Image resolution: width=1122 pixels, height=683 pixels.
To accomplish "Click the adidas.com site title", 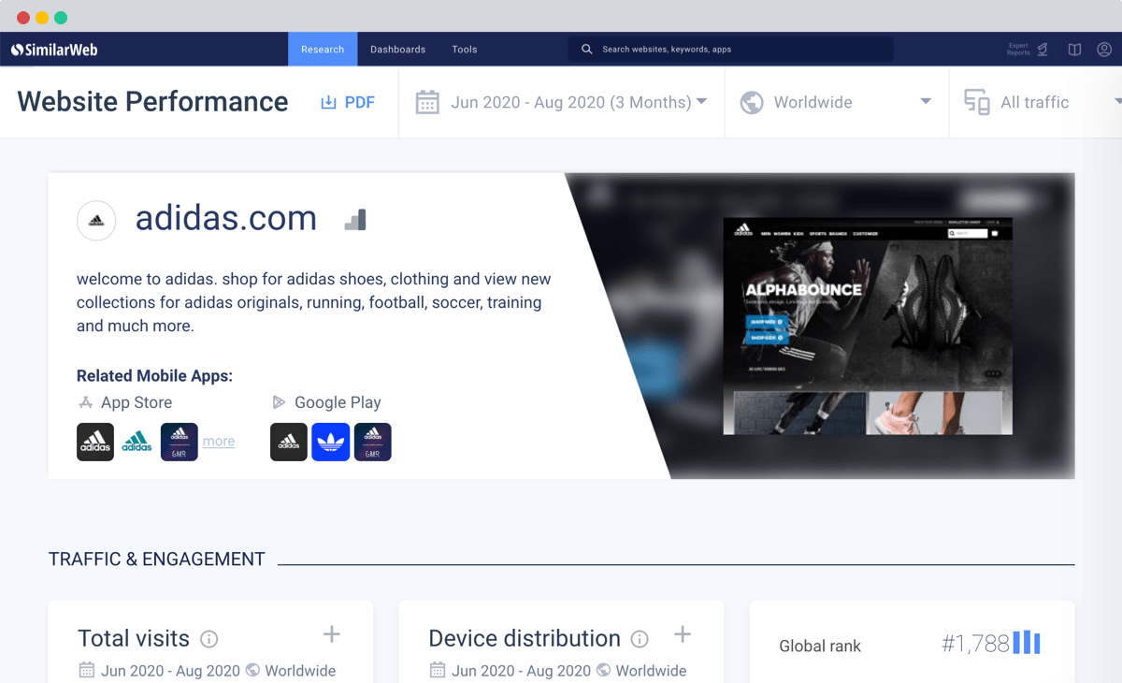I will [226, 218].
